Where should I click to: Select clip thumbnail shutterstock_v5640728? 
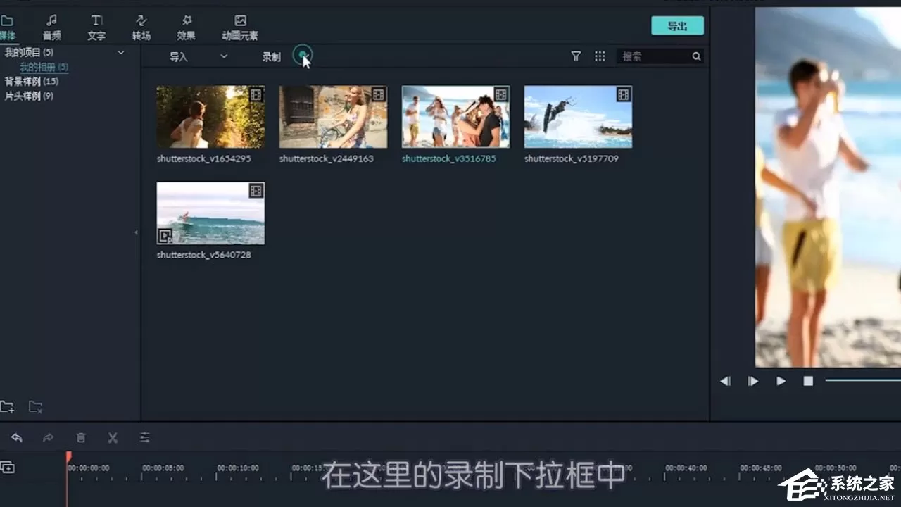coord(210,213)
